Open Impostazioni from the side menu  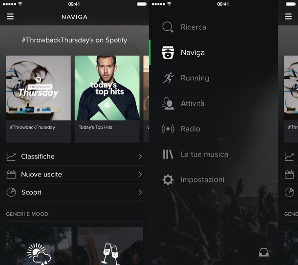tap(202, 180)
